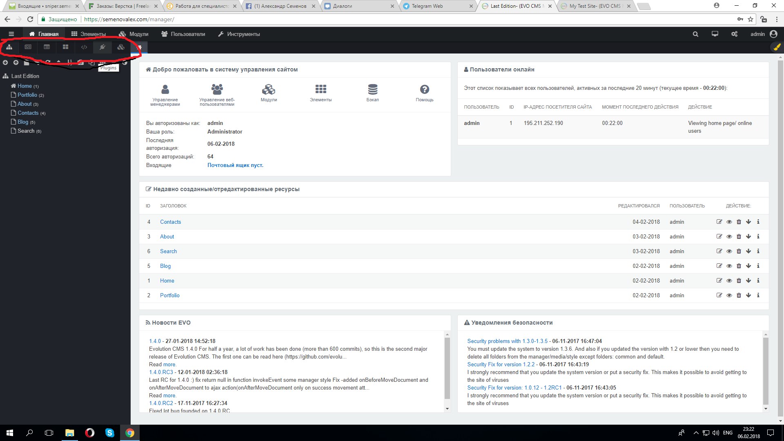Click Почтовый ящик пуст link
The width and height of the screenshot is (784, 441).
coord(235,165)
